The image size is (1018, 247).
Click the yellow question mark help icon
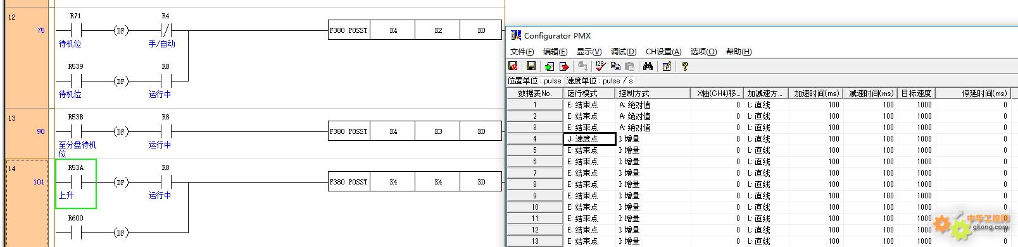pyautogui.click(x=684, y=66)
